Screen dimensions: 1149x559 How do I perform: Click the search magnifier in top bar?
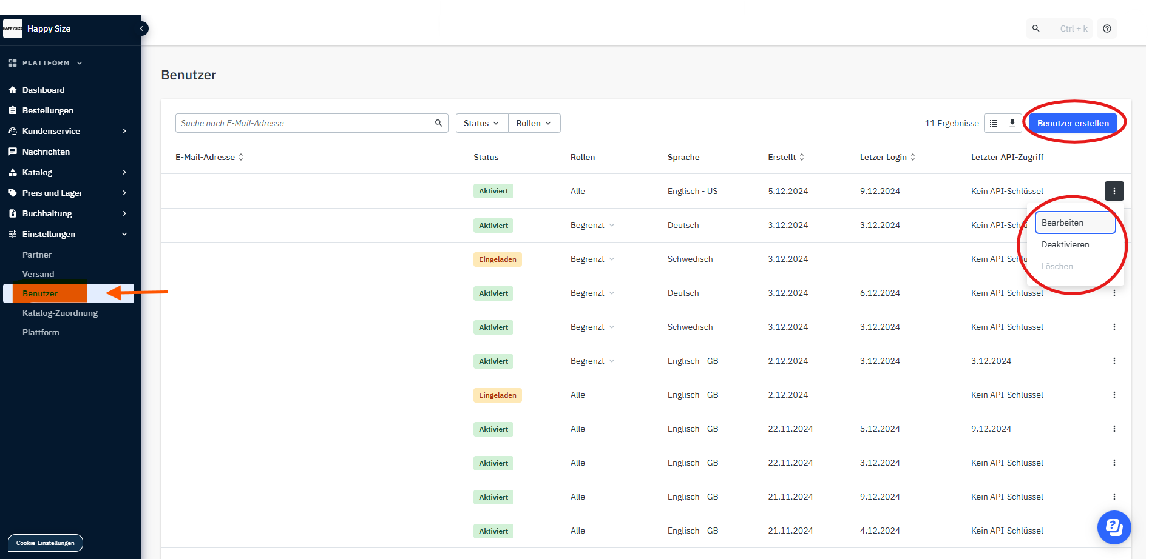point(1036,28)
